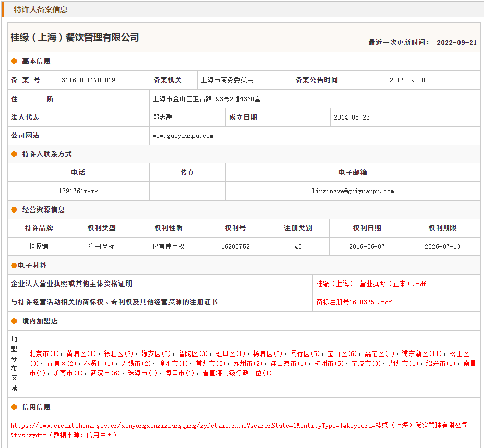Click the company website www.guiyuanpu.com text
This screenshot has width=484, height=448.
(183, 136)
